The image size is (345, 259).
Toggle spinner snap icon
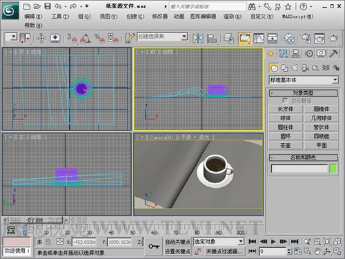[113, 38]
